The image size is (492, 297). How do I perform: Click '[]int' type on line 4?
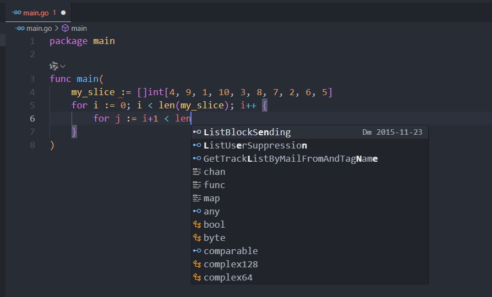150,92
